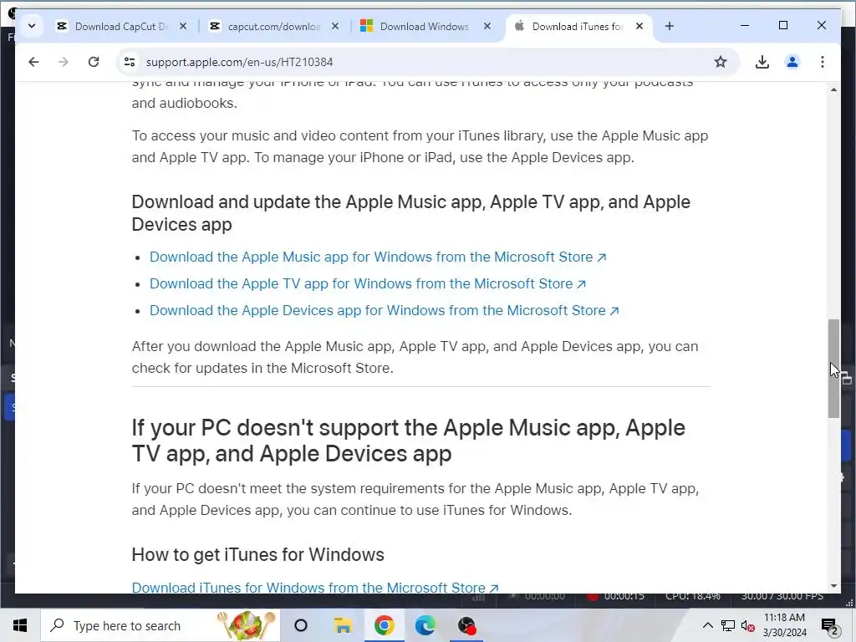
Task: Minimize the Chrome window
Action: tap(745, 26)
